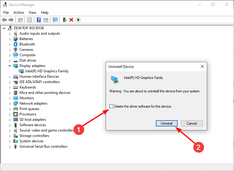Close the Uninstall Device dialog
This screenshot has width=234, height=171.
coord(202,66)
